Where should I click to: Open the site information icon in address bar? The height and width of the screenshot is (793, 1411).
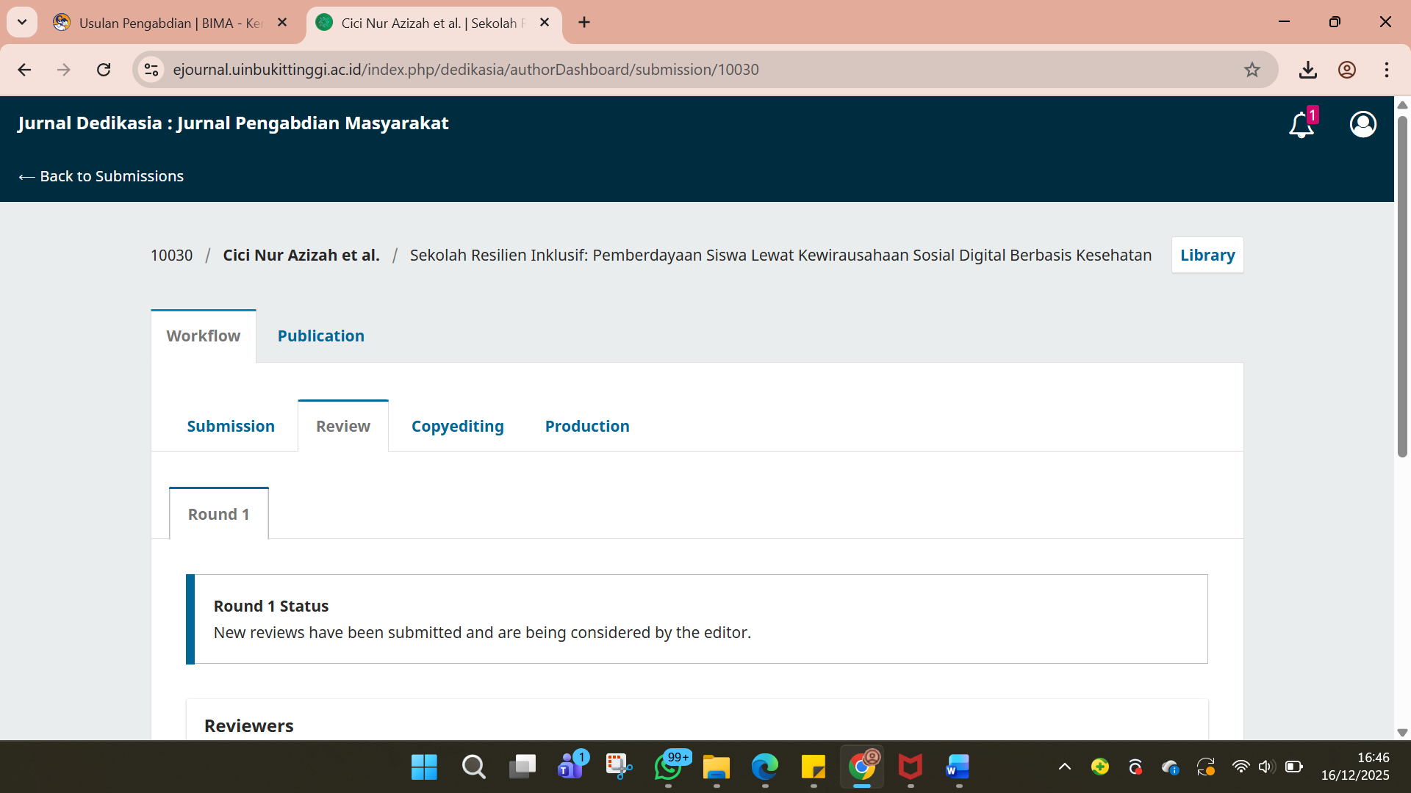tap(151, 70)
